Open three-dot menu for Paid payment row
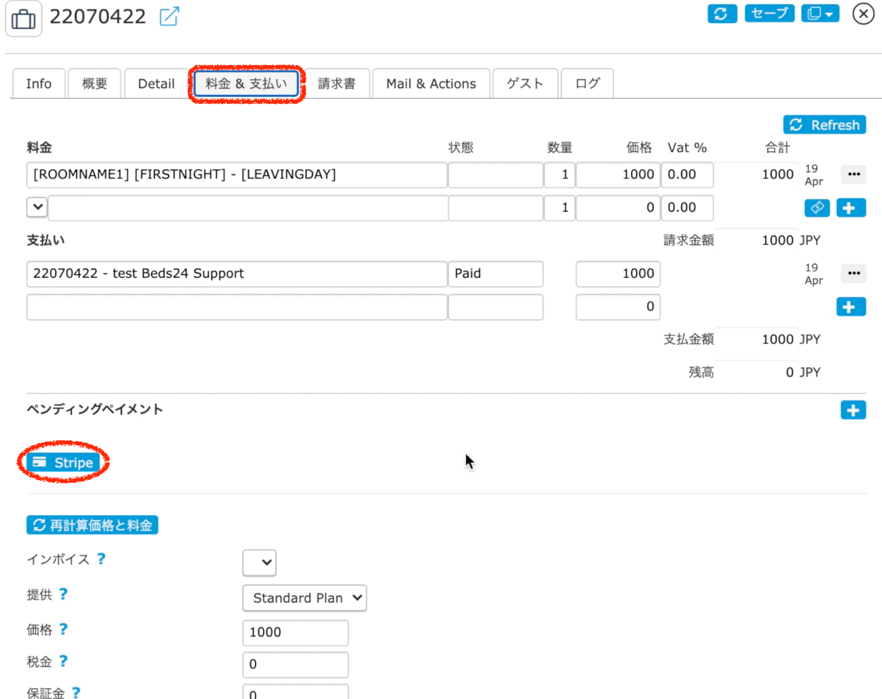This screenshot has width=882, height=699. pos(853,273)
